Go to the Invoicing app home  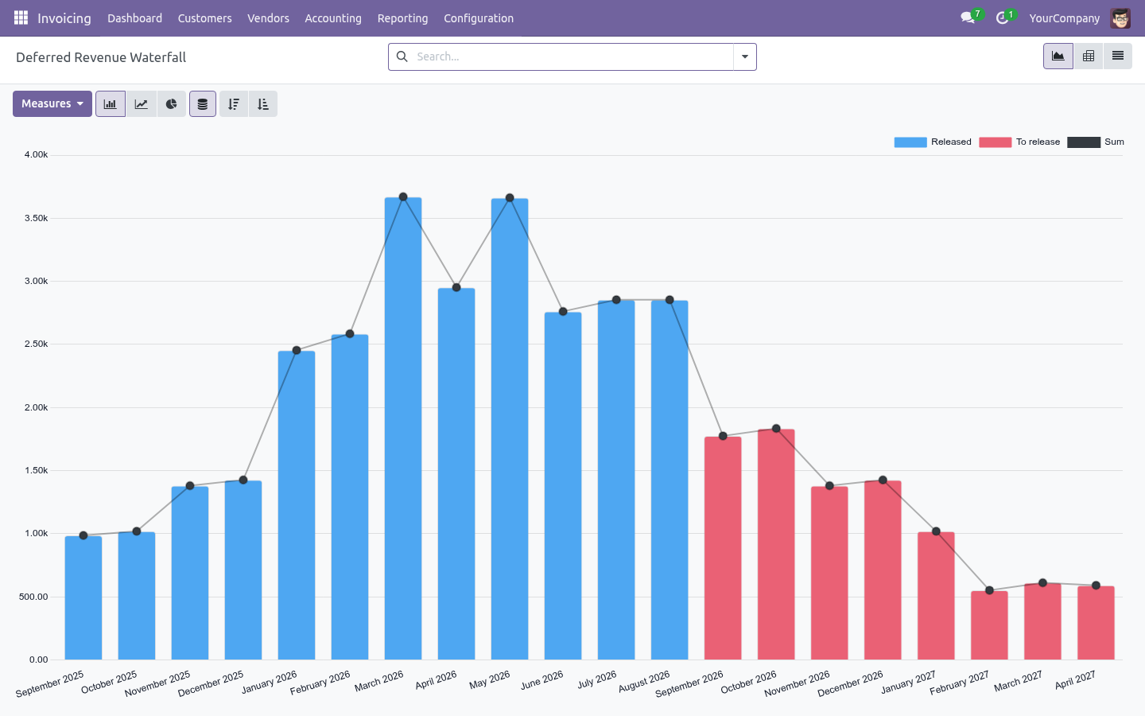64,18
